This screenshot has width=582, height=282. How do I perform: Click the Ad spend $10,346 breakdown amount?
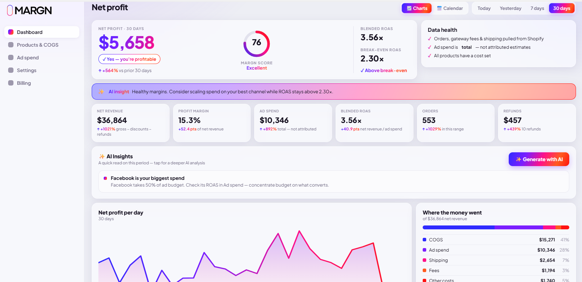(x=546, y=250)
